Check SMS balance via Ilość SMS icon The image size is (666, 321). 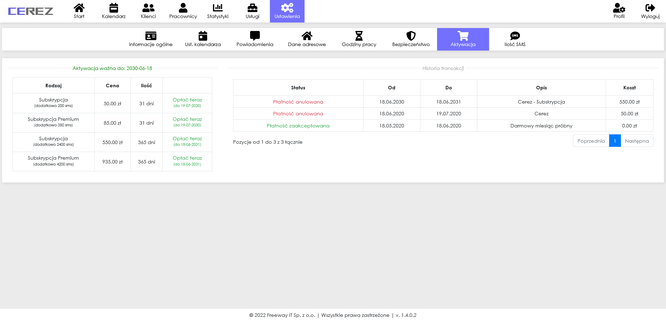point(515,36)
